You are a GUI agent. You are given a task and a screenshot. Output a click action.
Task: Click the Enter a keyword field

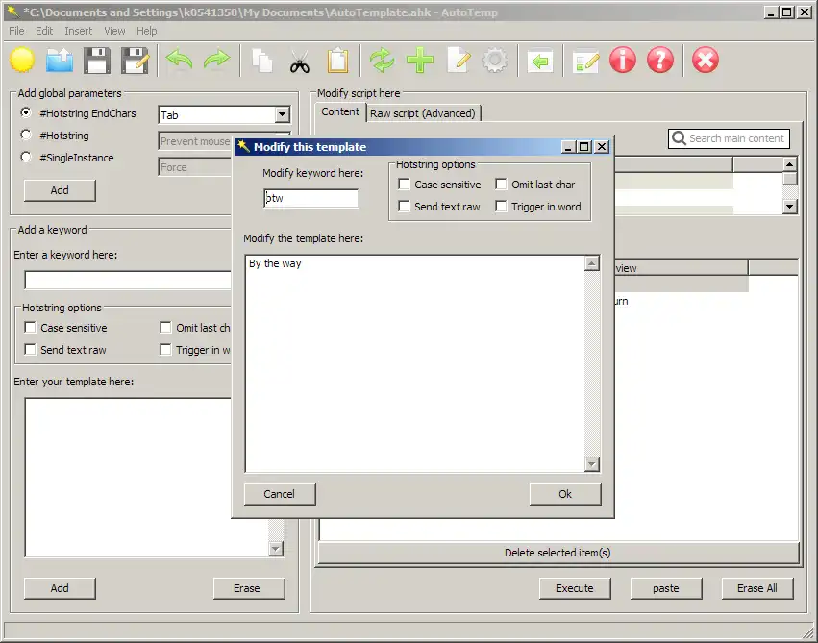tap(128, 280)
